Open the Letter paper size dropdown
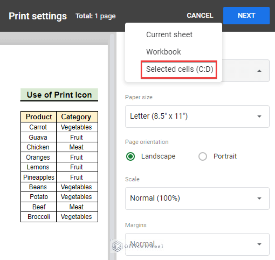This screenshot has width=275, height=260. 197,117
